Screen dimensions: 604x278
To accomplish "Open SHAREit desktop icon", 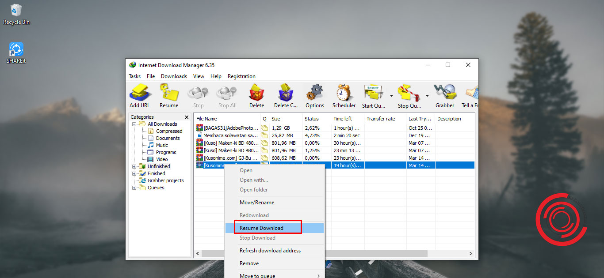I will (16, 53).
